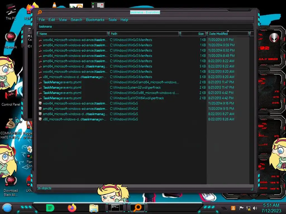Viewport: 286px width, 214px height.
Task: Click folder icon of x86 entry dated 8/22/2013 8:26 AM
Action: (x=40, y=119)
